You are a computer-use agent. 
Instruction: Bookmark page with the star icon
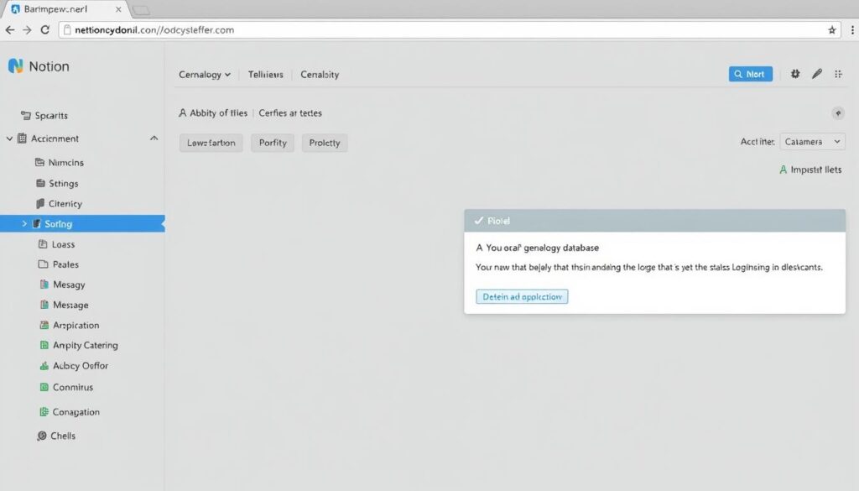[831, 30]
